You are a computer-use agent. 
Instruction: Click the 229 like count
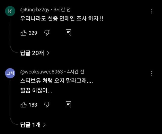click(33, 33)
